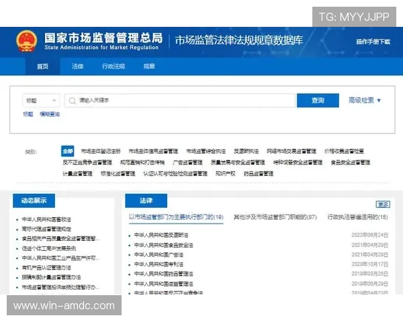Select the 全部 category filter
Viewport: 403px width, 322px height.
[x=68, y=151]
